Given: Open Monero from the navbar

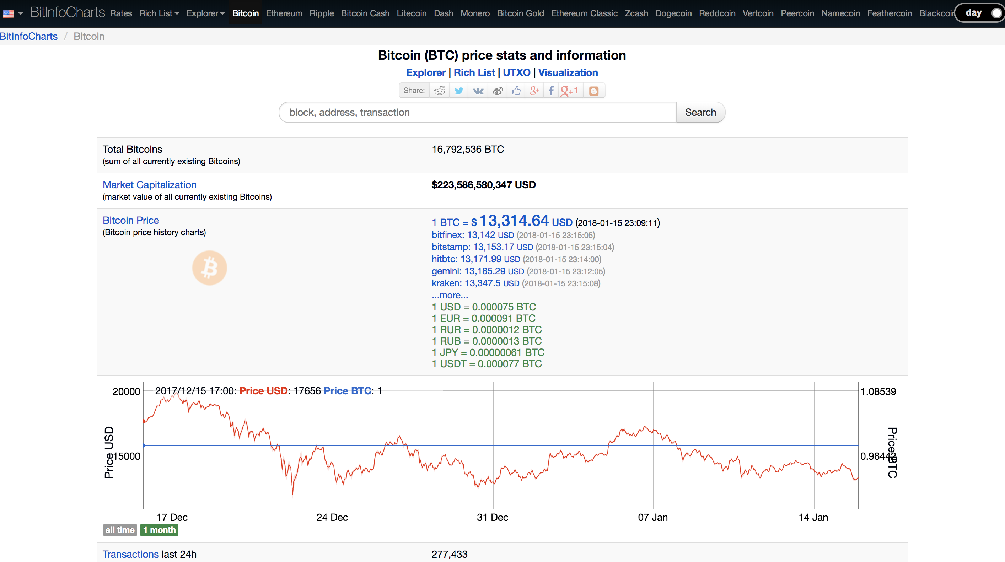Looking at the screenshot, I should pos(475,13).
